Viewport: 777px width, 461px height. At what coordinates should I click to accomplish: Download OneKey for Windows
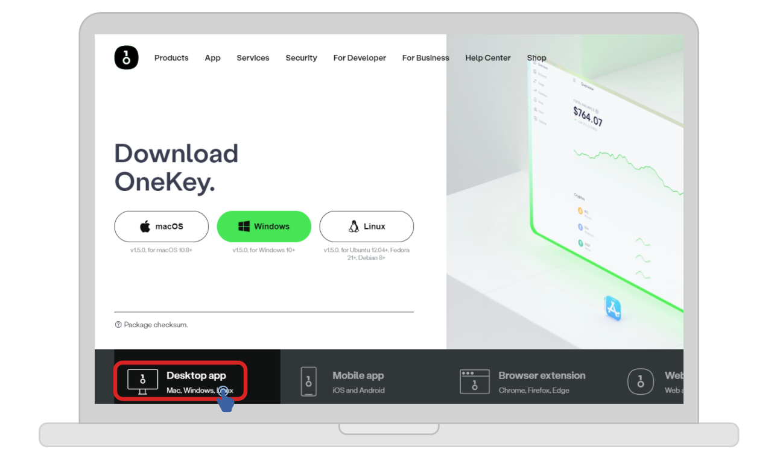(x=264, y=227)
